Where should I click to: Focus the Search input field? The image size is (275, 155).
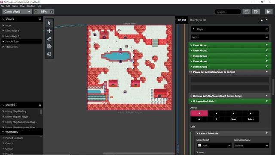228,12
